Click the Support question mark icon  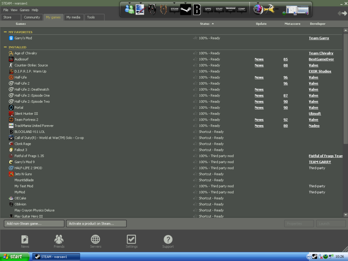(168, 239)
